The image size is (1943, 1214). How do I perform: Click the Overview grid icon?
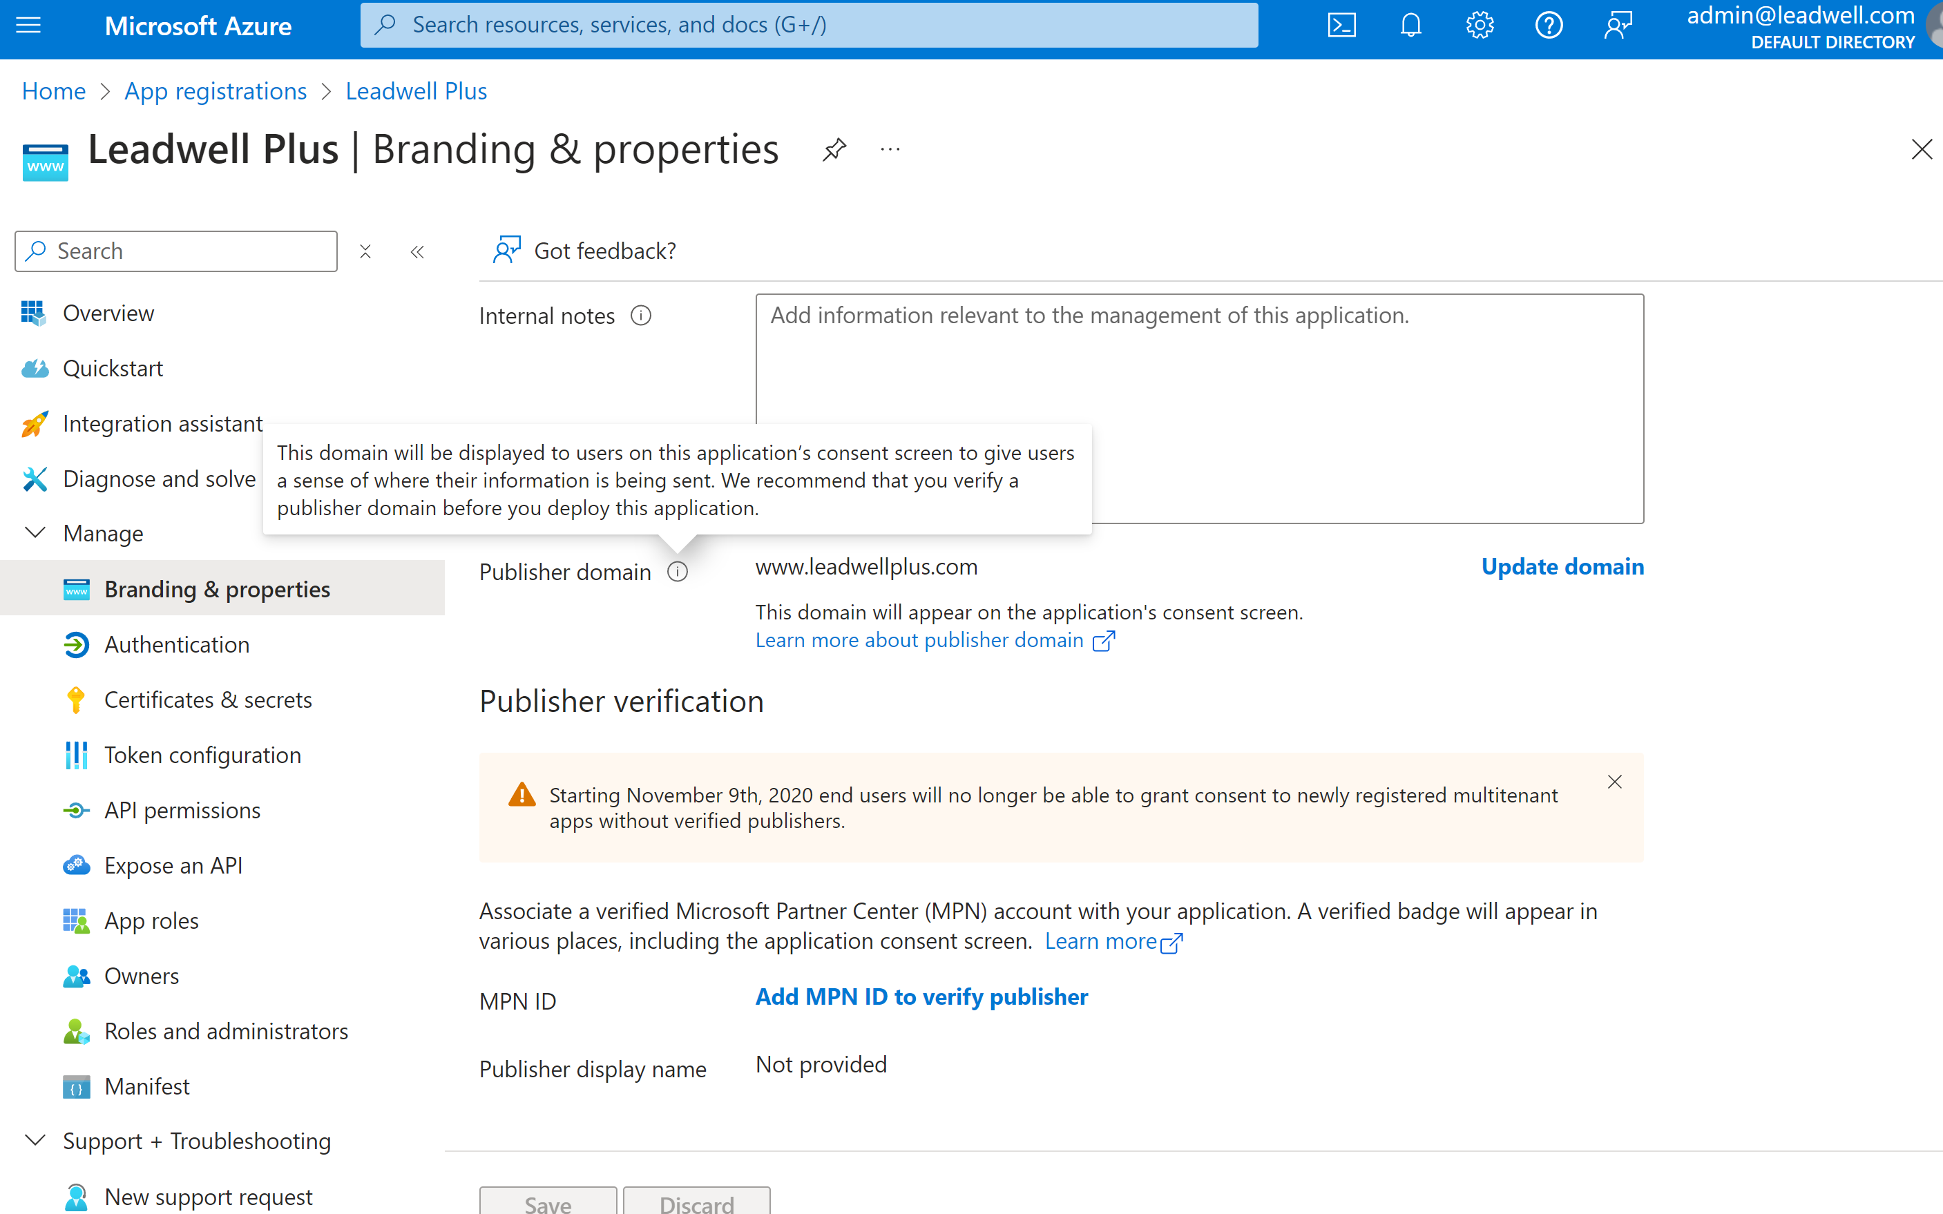tap(34, 313)
